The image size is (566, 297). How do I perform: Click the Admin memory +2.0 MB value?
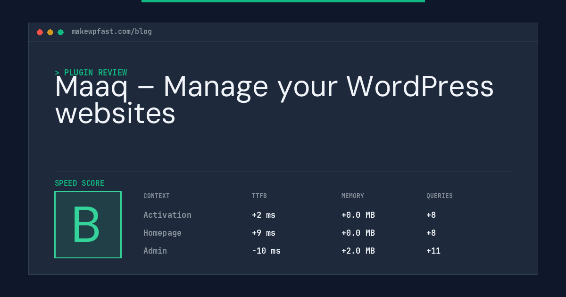[358, 251]
